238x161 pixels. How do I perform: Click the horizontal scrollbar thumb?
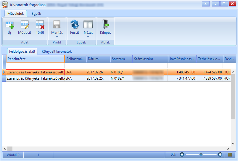pos(10,149)
